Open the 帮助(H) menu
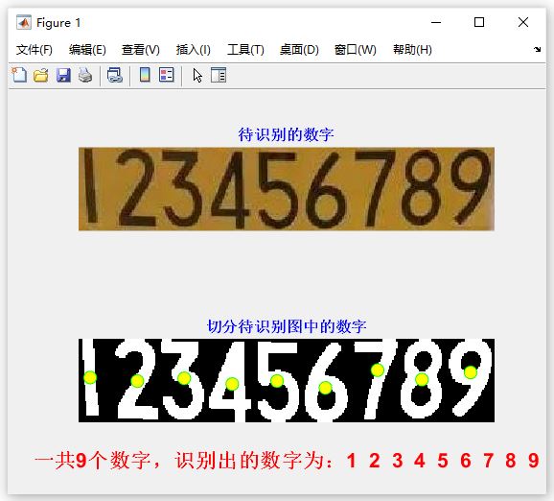554x501 pixels. click(x=412, y=50)
